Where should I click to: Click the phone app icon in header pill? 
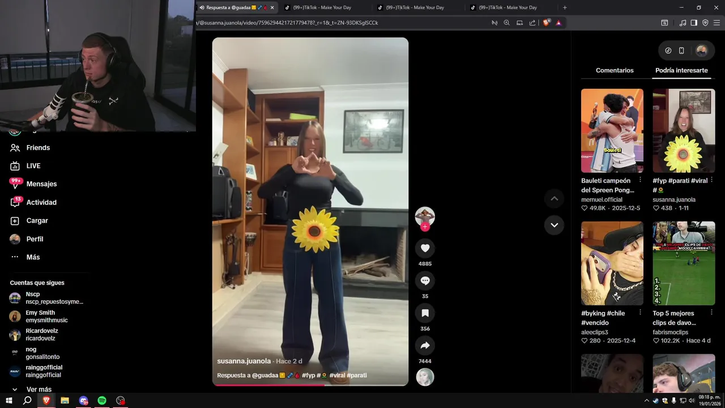(681, 50)
